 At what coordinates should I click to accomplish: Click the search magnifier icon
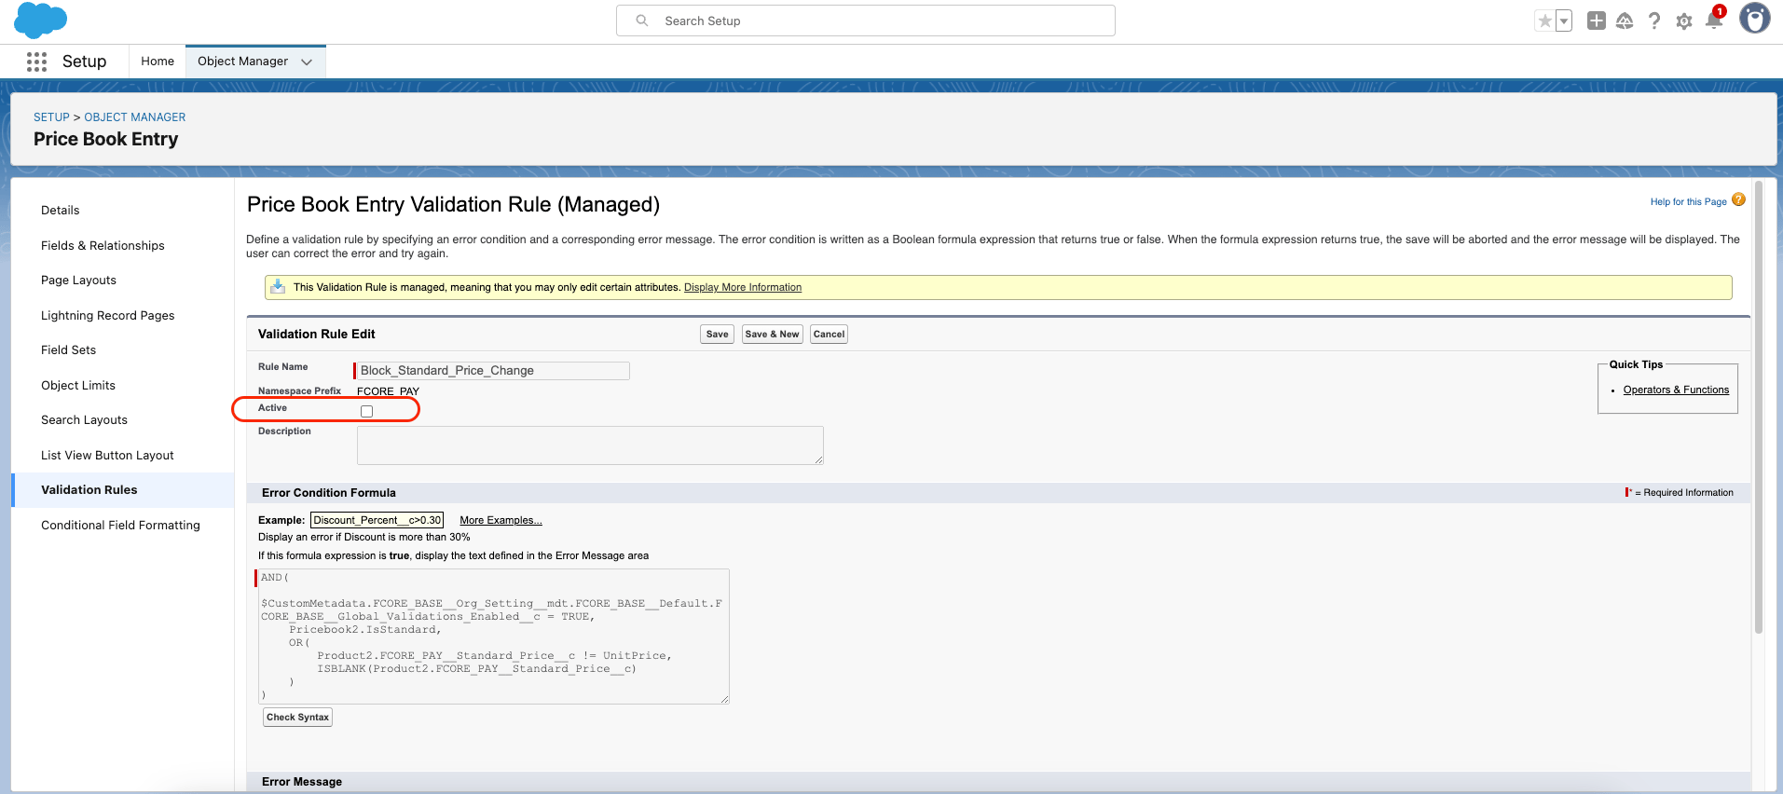[642, 21]
